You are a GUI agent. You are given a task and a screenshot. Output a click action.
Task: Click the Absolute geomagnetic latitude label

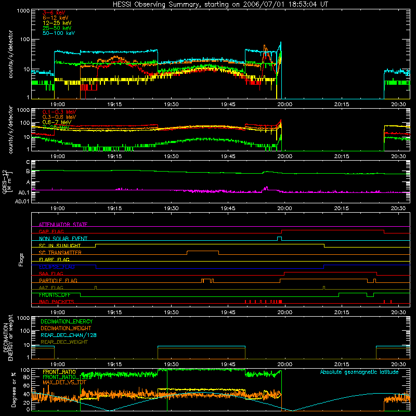[359, 372]
